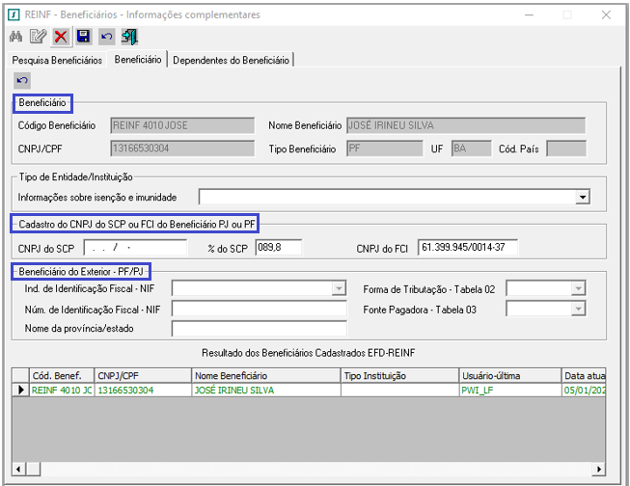Open Fonte Pagadora Tabela 03 dropdown
Image resolution: width=630 pixels, height=486 pixels.
click(x=578, y=309)
